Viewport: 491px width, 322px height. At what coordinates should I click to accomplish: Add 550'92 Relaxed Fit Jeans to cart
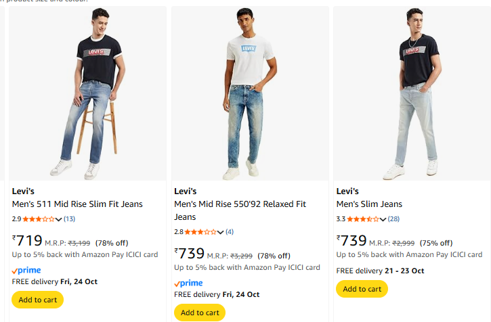coord(200,313)
